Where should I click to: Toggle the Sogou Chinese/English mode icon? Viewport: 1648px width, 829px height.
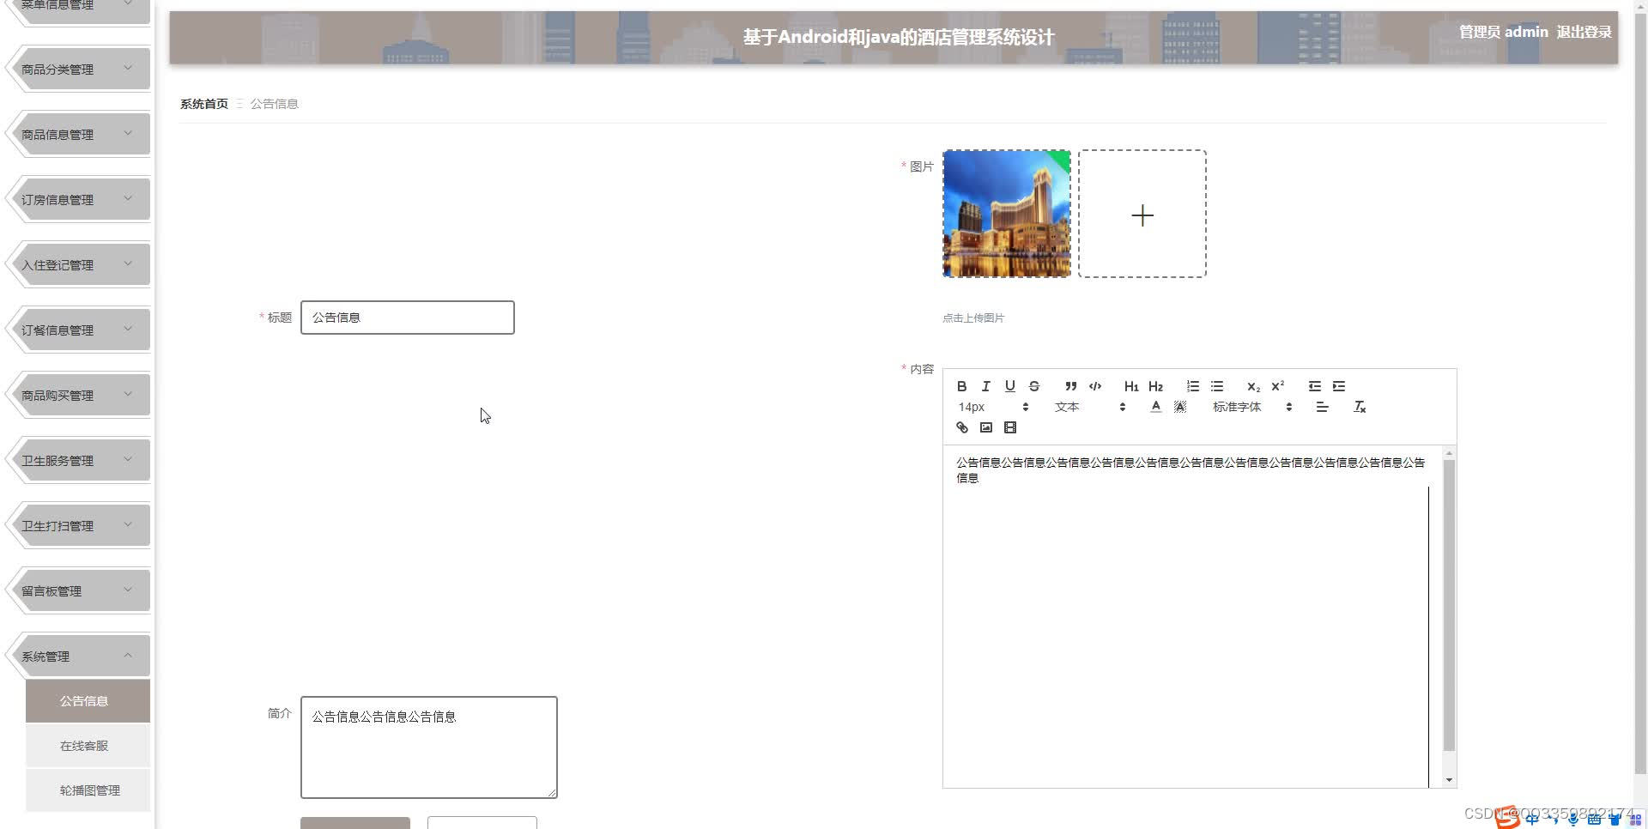(1532, 819)
